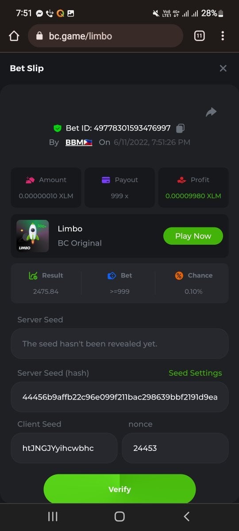Tap the Android recent apps button
Image resolution: width=239 pixels, height=531 pixels.
pyautogui.click(x=53, y=516)
